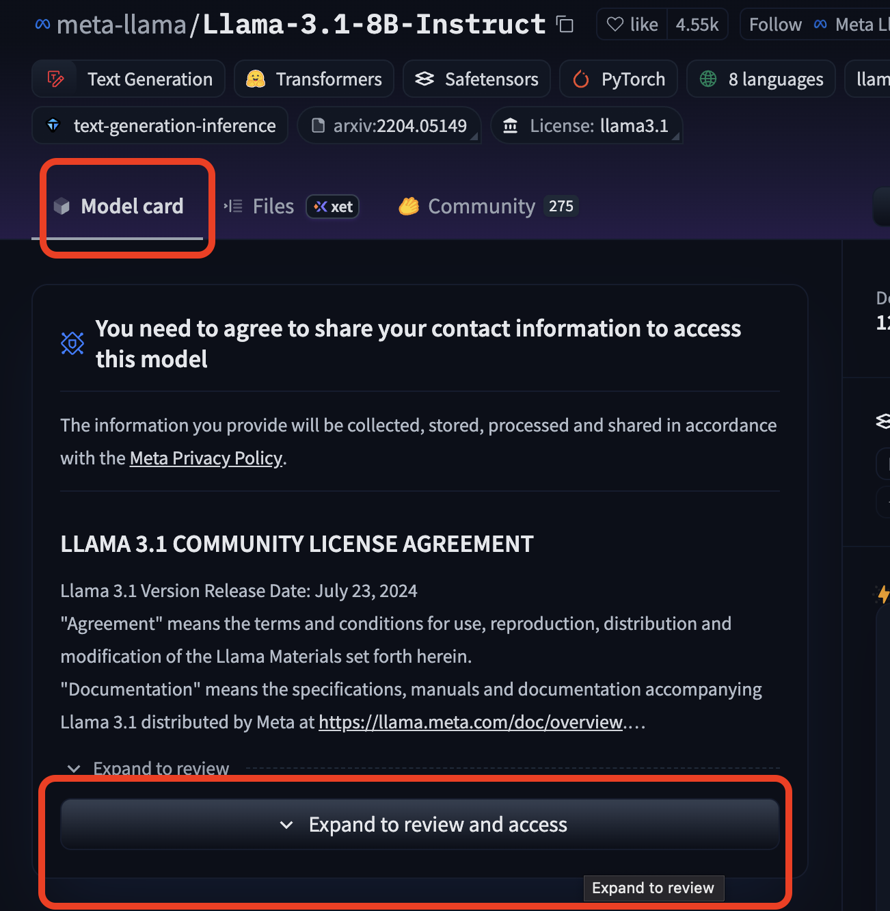Open the llama.meta.com documentation overview link

pos(470,722)
